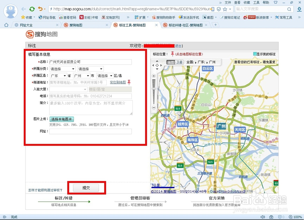Refresh the page with green reload icon
Image resolution: width=304 pixels, height=220 pixels.
(32, 9)
